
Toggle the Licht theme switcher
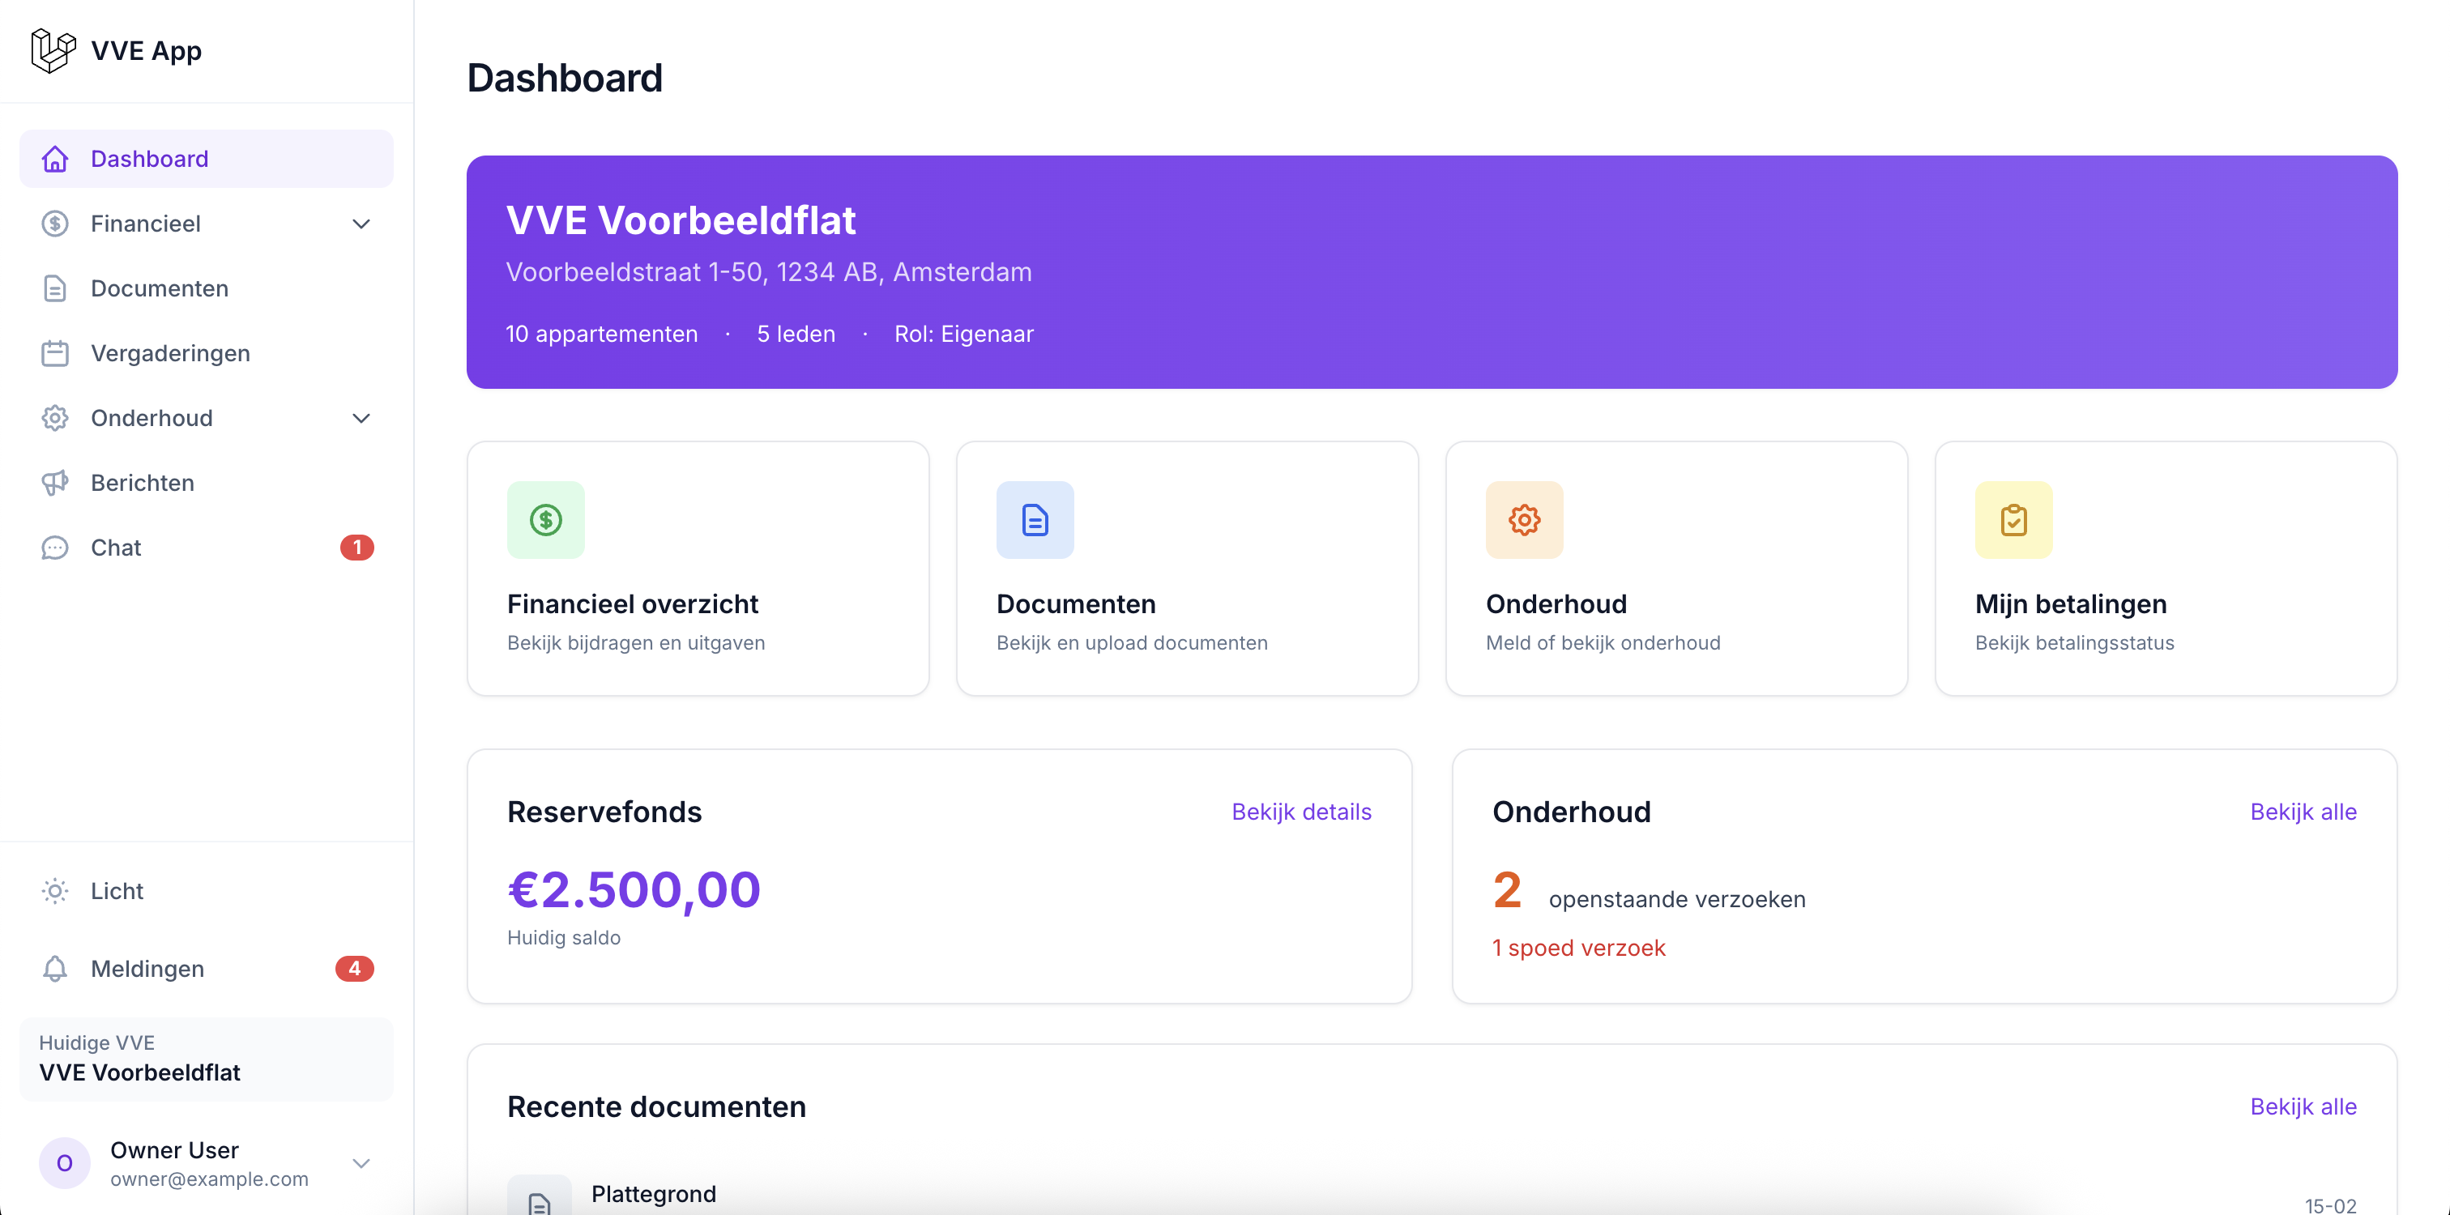coord(55,891)
